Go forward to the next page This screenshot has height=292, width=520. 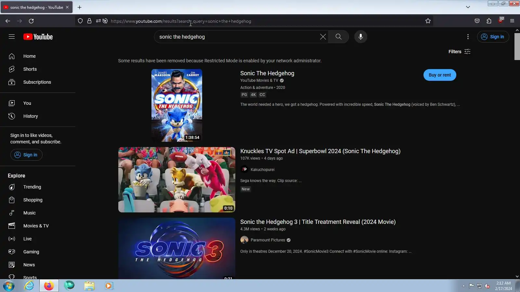tap(19, 21)
